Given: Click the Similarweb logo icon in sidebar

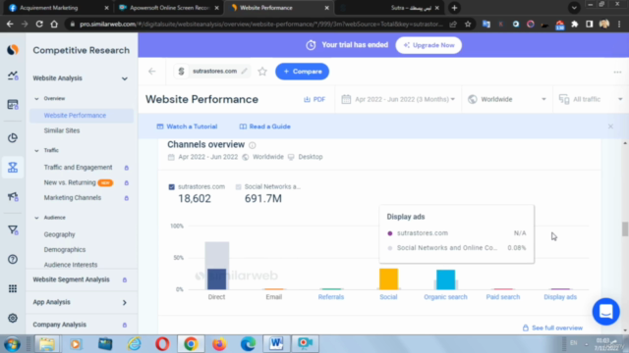Looking at the screenshot, I should point(13,50).
